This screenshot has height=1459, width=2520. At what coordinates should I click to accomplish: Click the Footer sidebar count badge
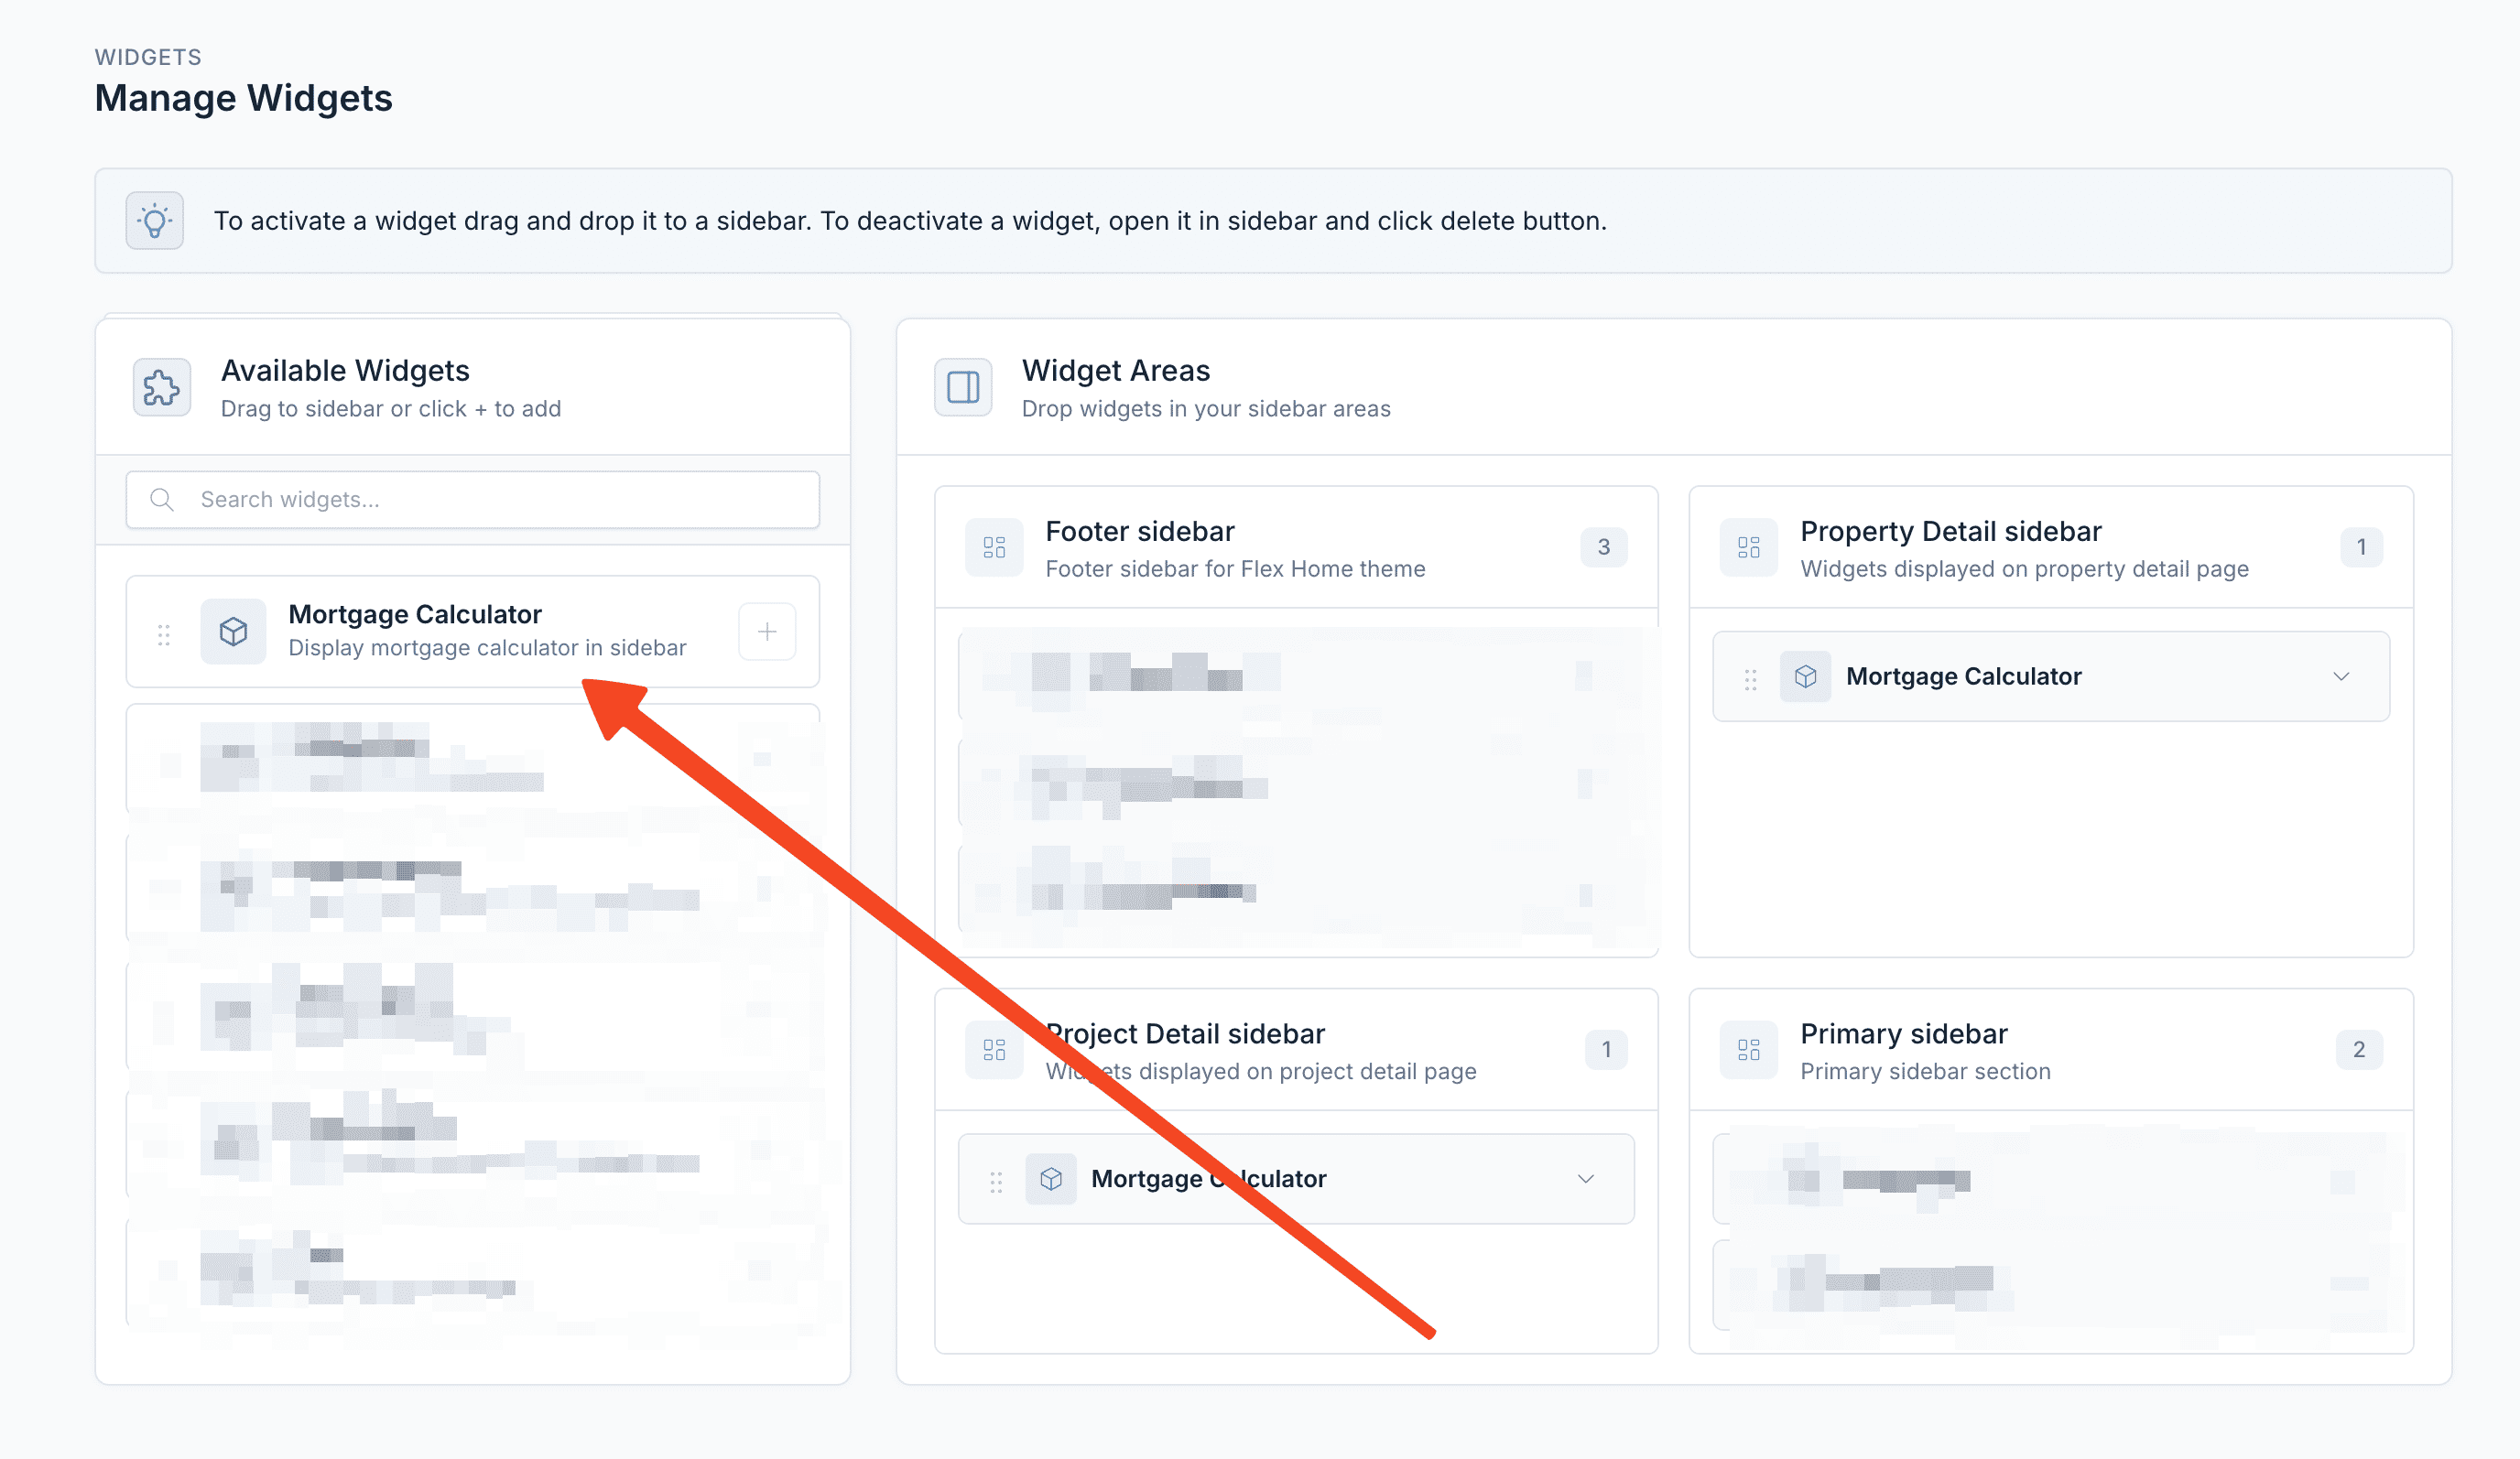click(x=1604, y=547)
